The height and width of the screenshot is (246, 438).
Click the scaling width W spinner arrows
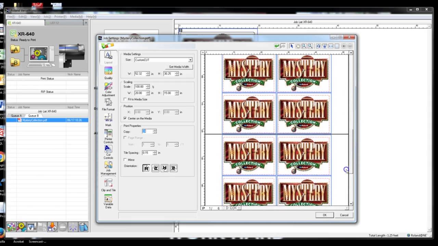148,93
